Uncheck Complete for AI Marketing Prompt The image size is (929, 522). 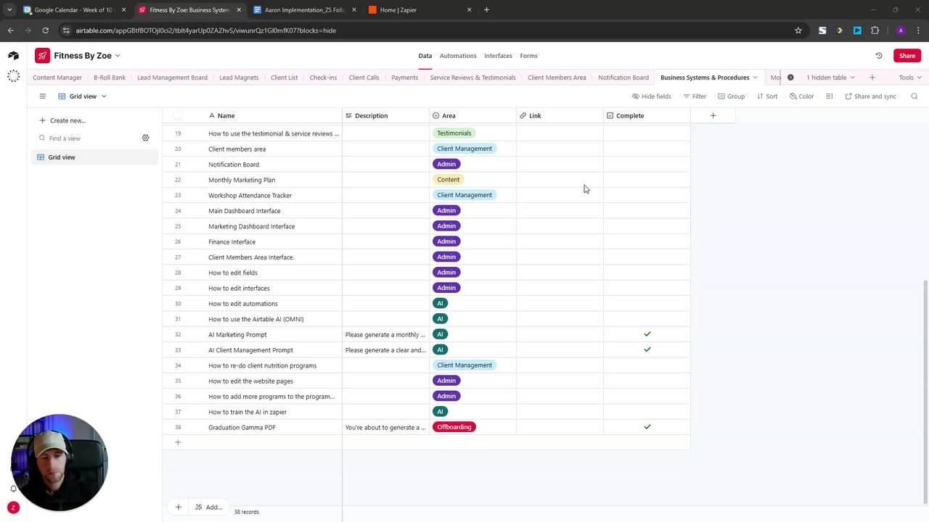pyautogui.click(x=647, y=334)
